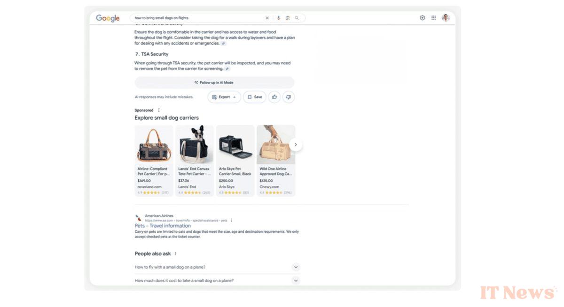Show next carriers with the carousel arrow
This screenshot has width=564, height=307.
click(296, 145)
